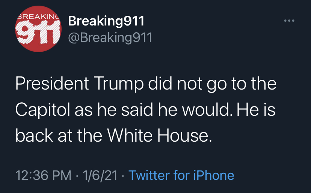Click the Twitter for iPhone source link
Screen dimensions: 311x193
coord(181,175)
